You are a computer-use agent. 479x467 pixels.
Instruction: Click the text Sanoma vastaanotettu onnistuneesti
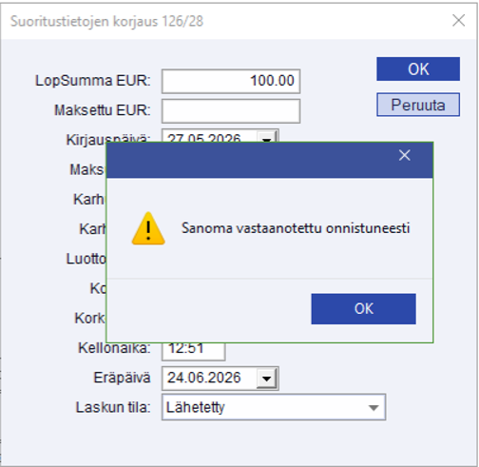(296, 228)
